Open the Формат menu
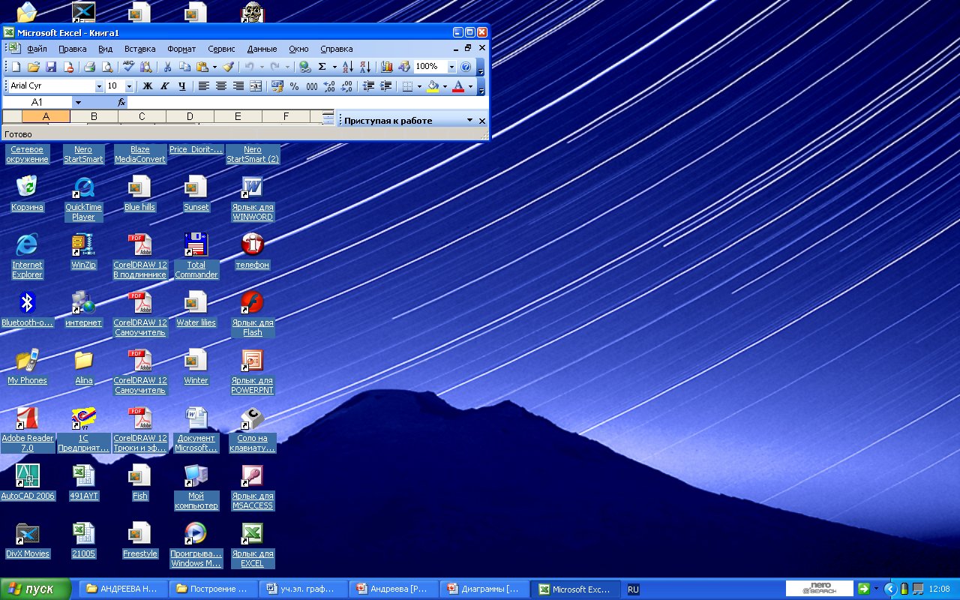This screenshot has width=960, height=600. point(181,49)
